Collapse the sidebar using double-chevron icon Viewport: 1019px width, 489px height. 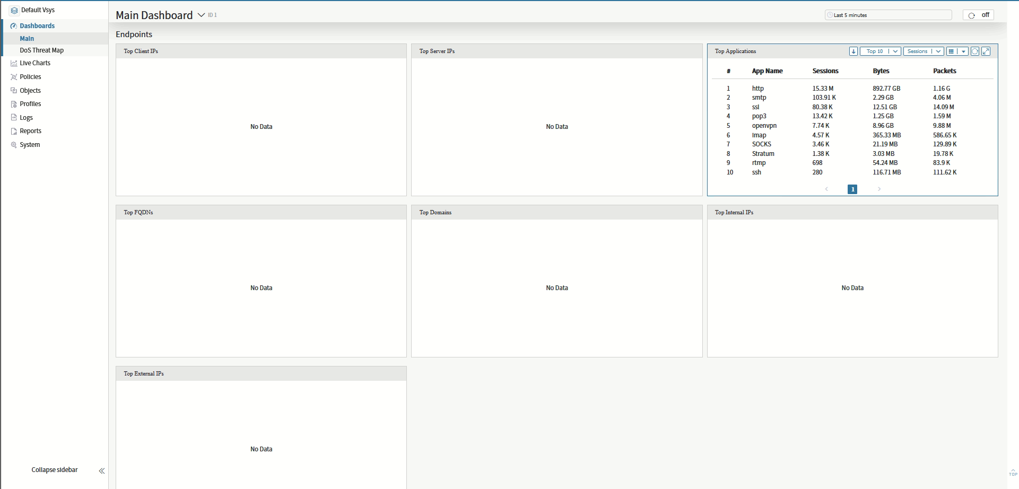(102, 470)
